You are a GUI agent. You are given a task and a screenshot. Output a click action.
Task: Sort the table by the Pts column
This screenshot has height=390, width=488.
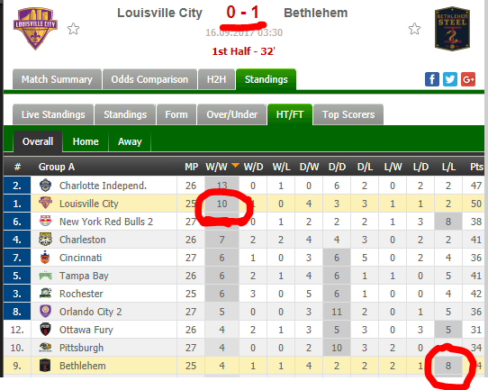(476, 167)
